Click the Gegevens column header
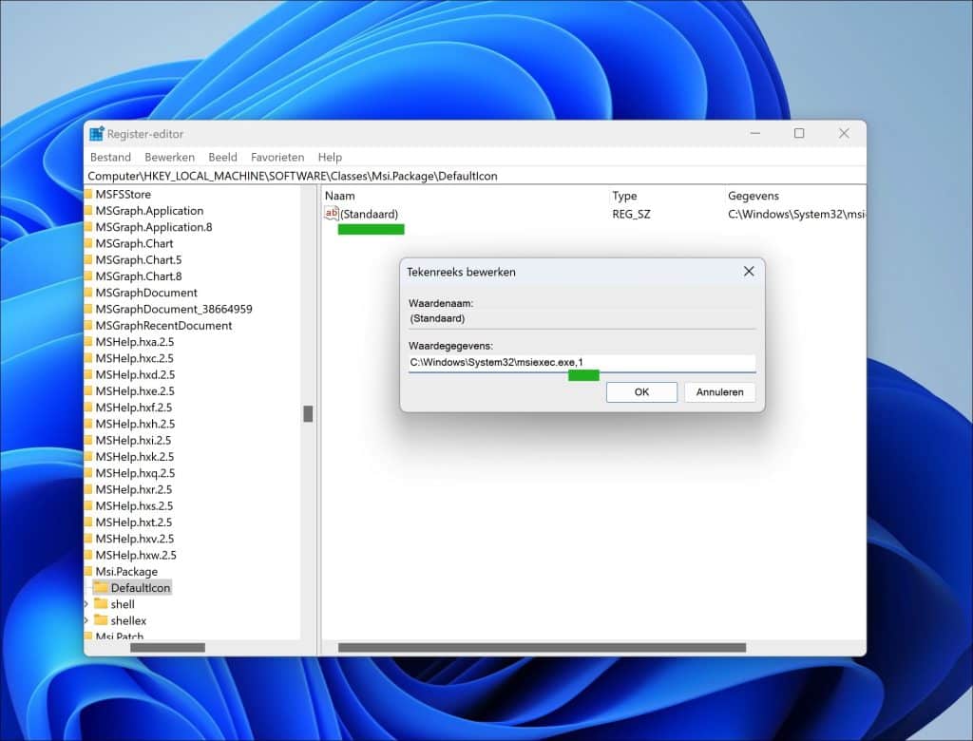Screen dimensions: 973x741 [x=754, y=196]
